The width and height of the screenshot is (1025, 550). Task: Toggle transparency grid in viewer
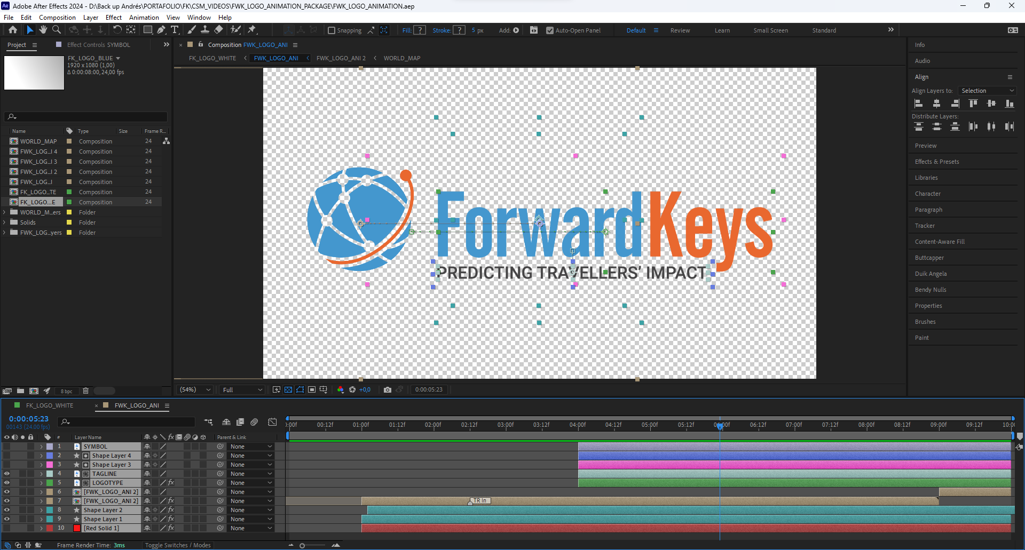click(288, 389)
